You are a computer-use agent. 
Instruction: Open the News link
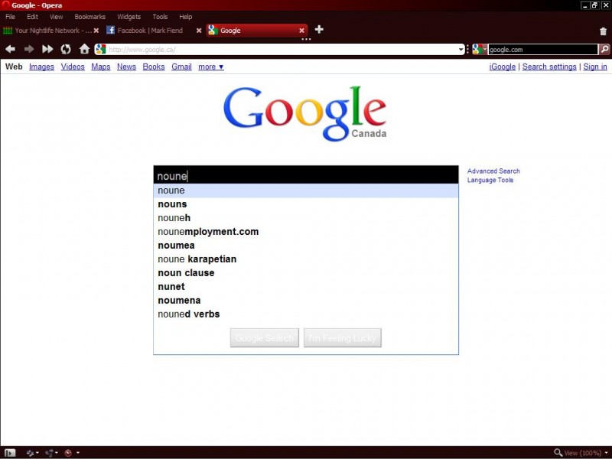click(x=126, y=67)
